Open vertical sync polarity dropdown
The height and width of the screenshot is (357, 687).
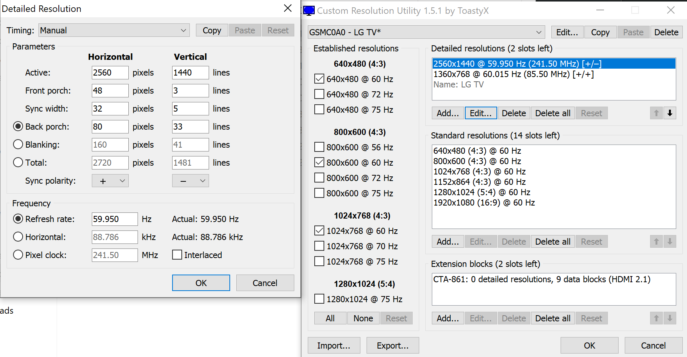(x=191, y=181)
